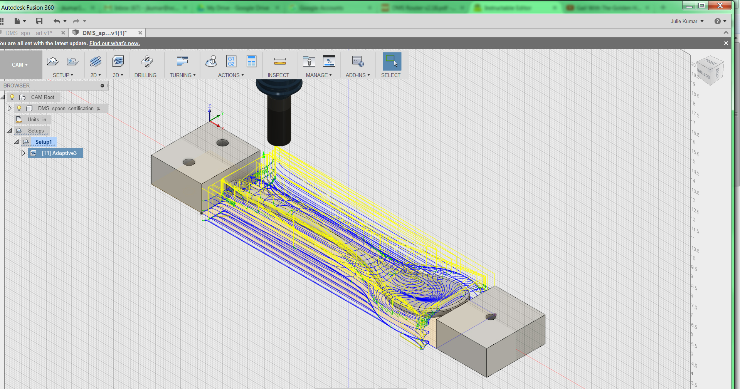The width and height of the screenshot is (740, 389).
Task: Open the Setup Sheet icon
Action: pos(251,62)
